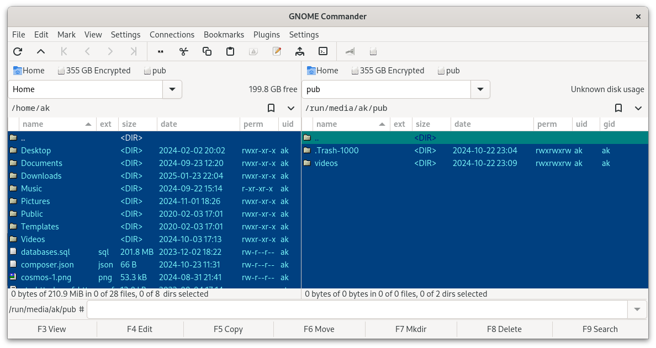
Task: Click the pub device button in right panel
Action: [448, 71]
